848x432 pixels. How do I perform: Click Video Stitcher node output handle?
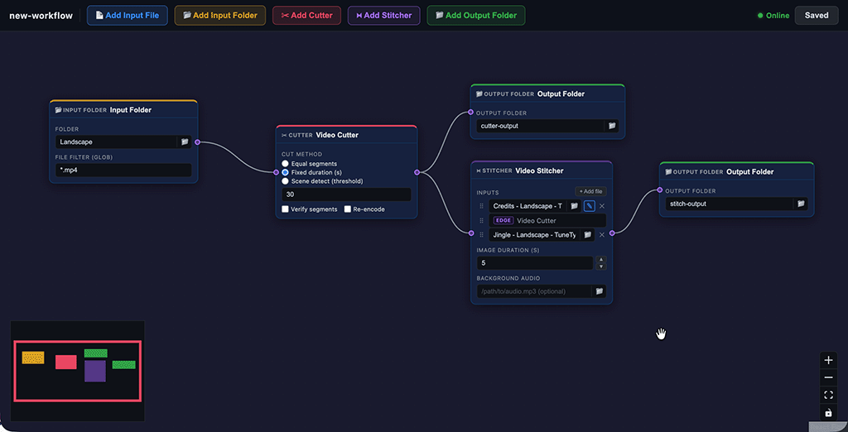pos(612,233)
